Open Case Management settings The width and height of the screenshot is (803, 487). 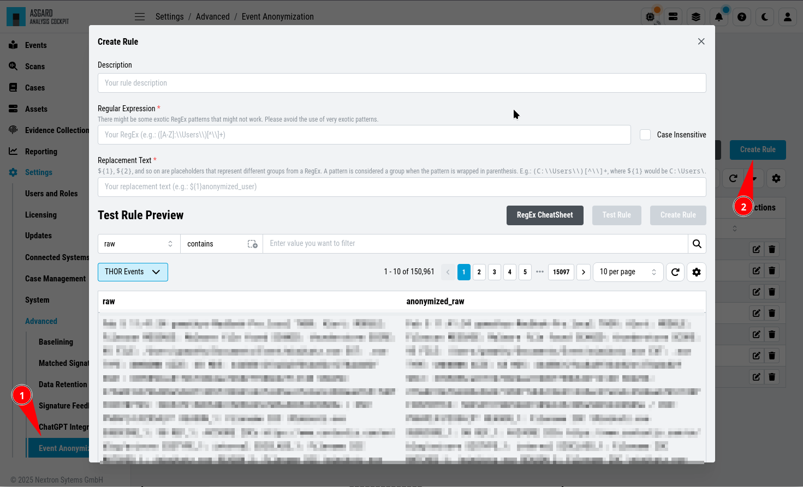[55, 279]
